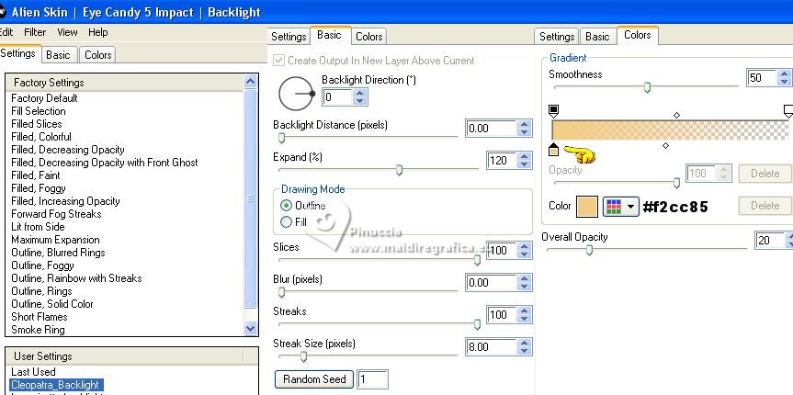
Task: Select Factory Default preset
Action: pyautogui.click(x=44, y=98)
